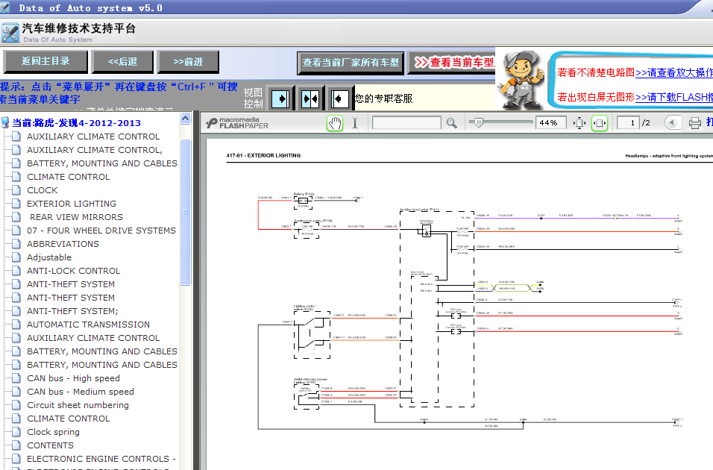Open ANTI-LOCK CONTROL tree item
713x470 pixels.
pos(74,271)
